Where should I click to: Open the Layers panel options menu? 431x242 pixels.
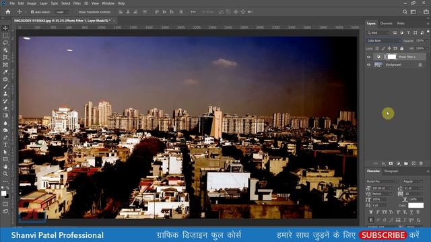(428, 24)
